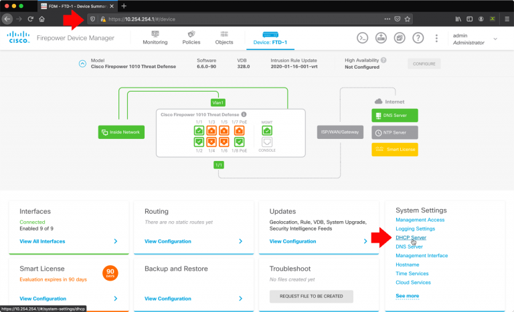Click port 1/7 PoE interface icon
Screen dimensions: 514x312
(x=240, y=131)
